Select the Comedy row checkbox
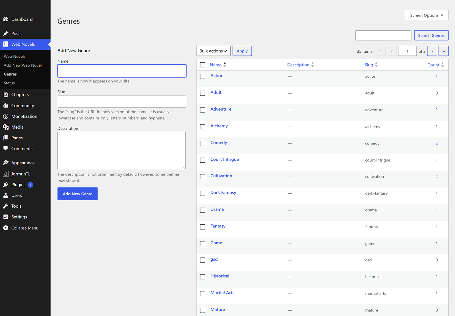The height and width of the screenshot is (316, 455). (x=202, y=143)
